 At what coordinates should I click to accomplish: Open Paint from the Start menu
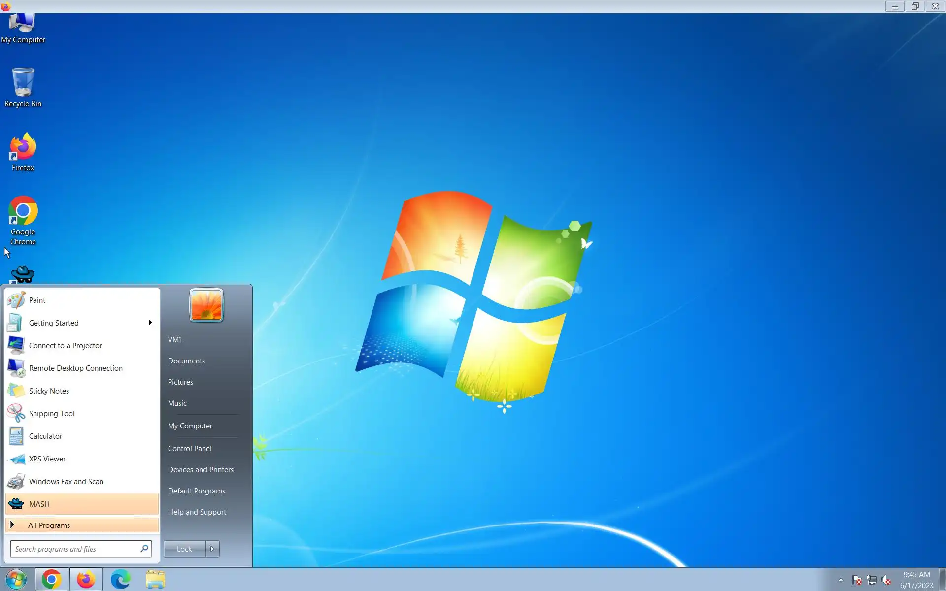[x=37, y=300]
